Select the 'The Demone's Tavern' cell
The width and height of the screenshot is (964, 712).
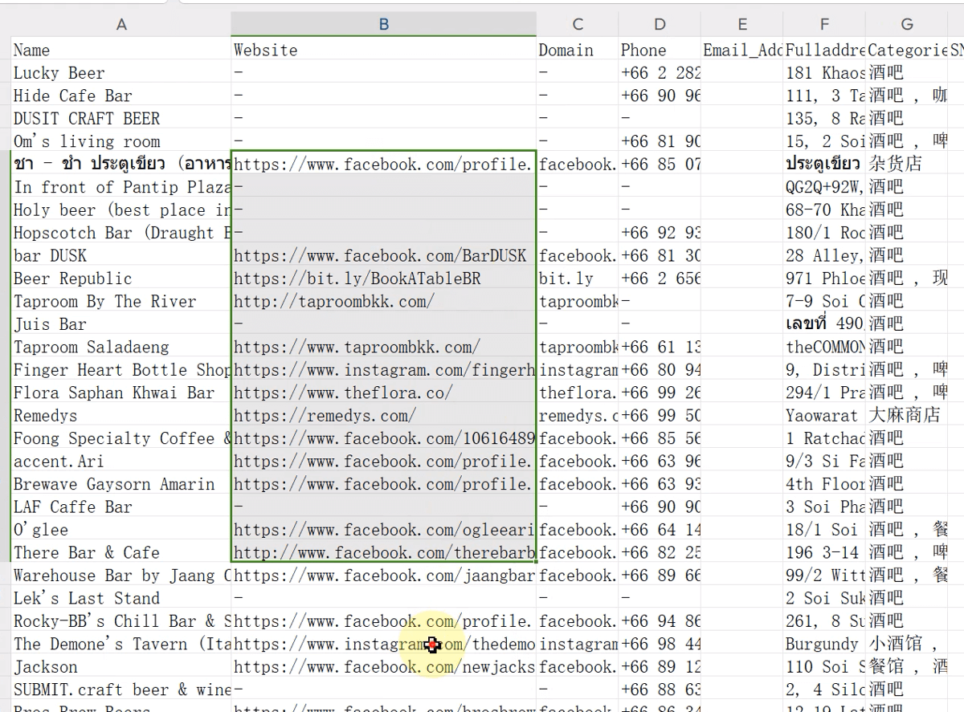[x=121, y=645]
